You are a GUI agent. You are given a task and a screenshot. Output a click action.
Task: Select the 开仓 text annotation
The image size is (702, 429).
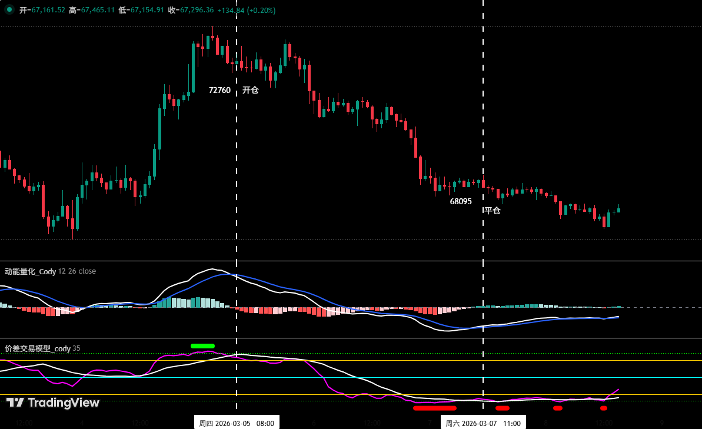pos(250,90)
